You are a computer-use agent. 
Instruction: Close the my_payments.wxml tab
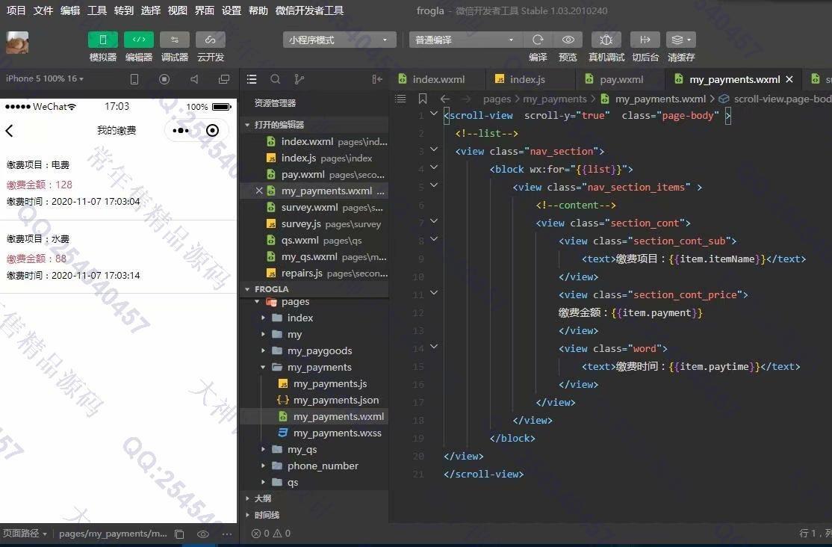pos(789,79)
